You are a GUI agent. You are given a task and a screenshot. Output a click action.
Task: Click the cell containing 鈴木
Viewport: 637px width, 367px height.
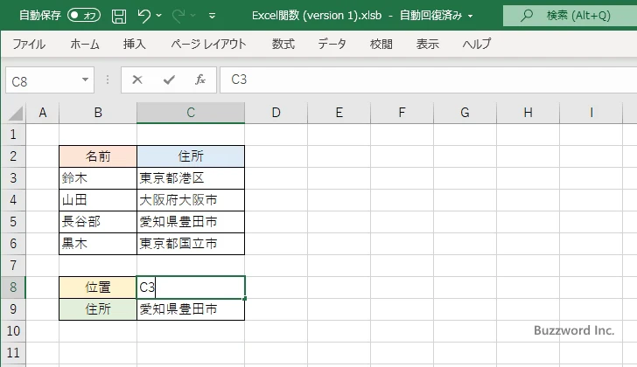pyautogui.click(x=98, y=178)
